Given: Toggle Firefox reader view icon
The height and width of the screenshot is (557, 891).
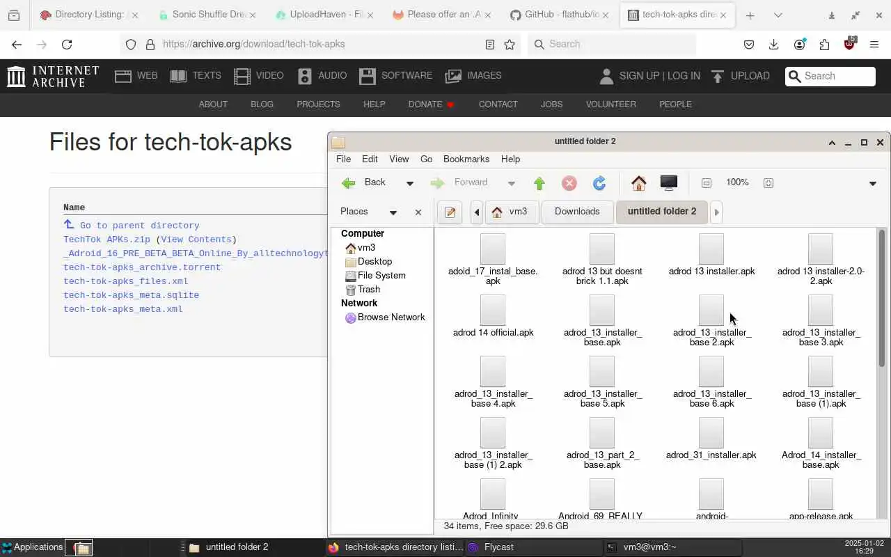Looking at the screenshot, I should [490, 45].
